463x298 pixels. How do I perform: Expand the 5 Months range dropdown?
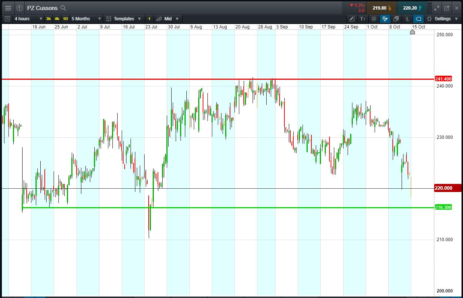click(86, 19)
